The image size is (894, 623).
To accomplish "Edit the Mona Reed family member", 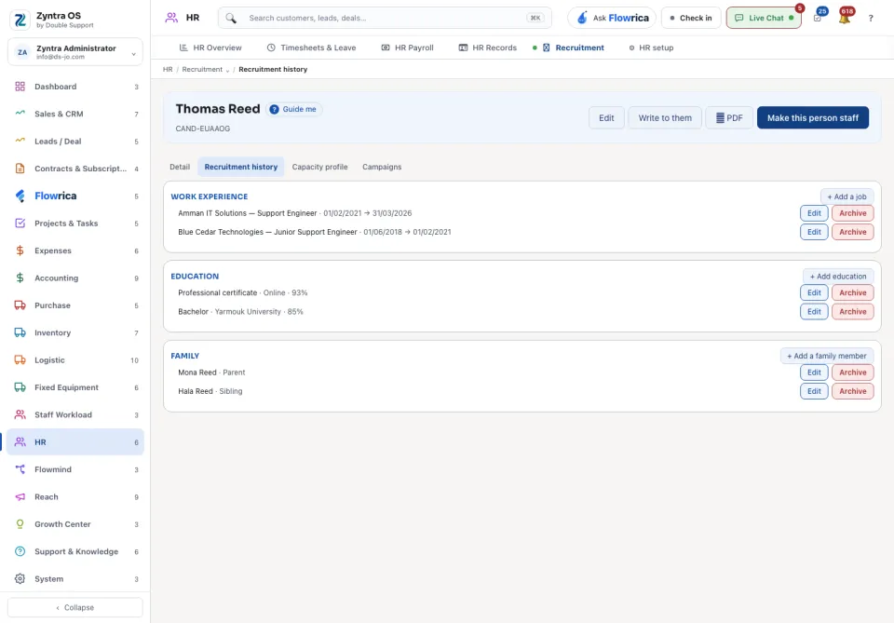I will click(x=814, y=372).
